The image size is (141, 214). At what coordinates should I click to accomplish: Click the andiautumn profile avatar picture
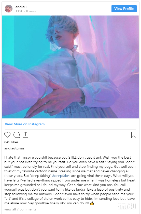tap(9, 9)
